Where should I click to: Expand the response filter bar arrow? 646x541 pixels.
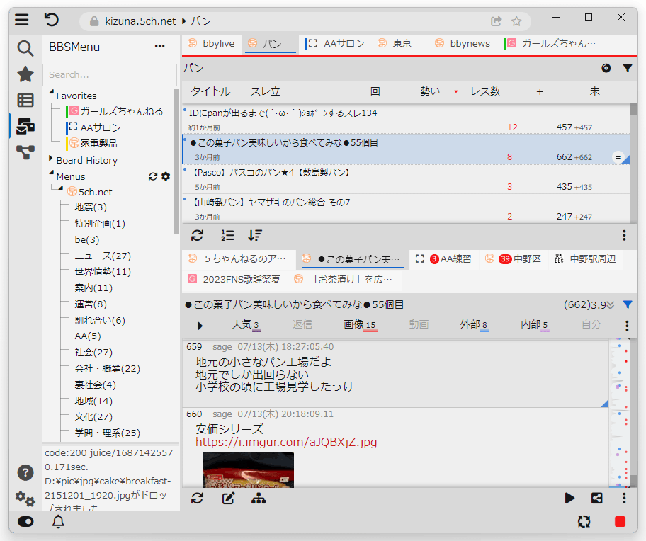pos(200,326)
